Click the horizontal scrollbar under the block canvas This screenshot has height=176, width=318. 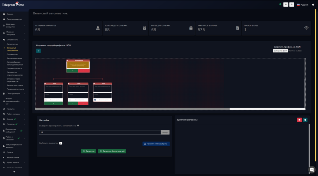pyautogui.click(x=133, y=109)
